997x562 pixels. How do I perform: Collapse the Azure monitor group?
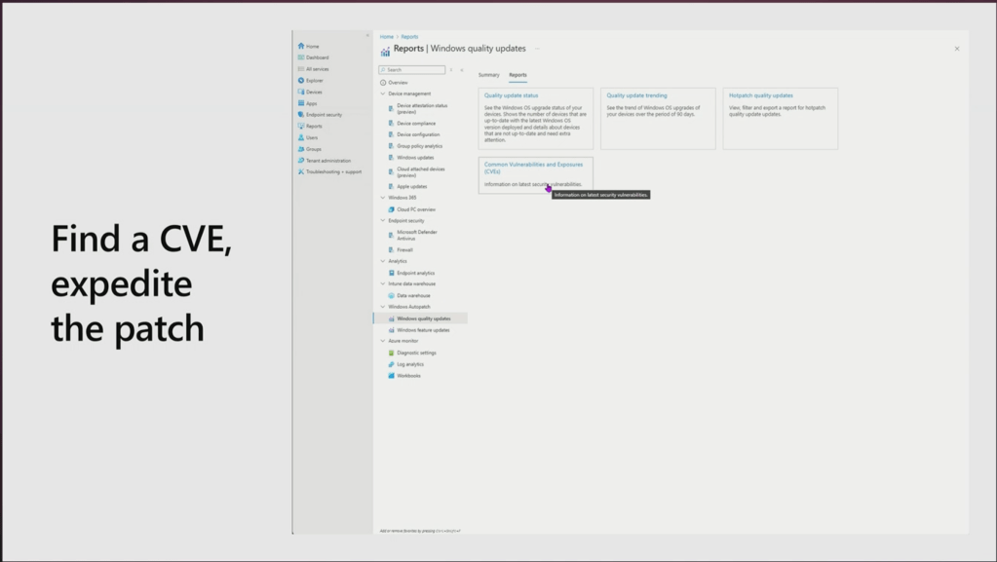click(x=383, y=341)
